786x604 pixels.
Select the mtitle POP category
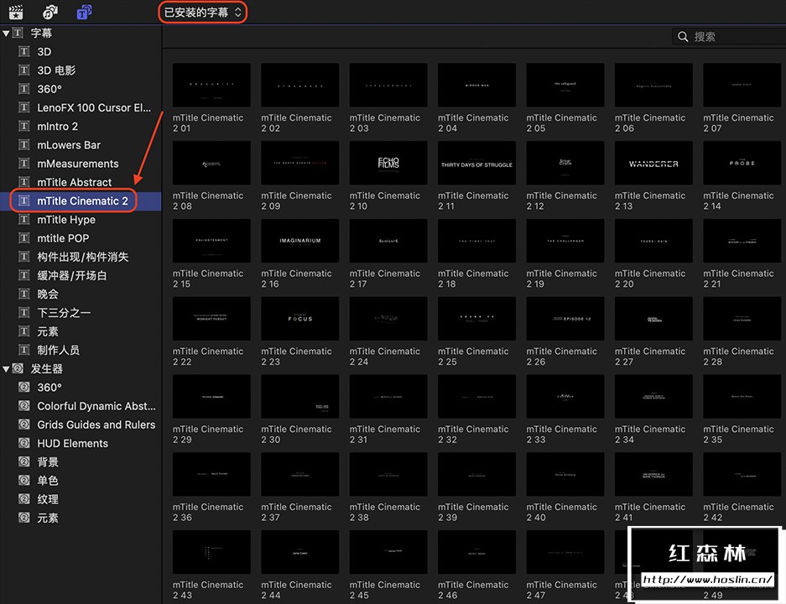63,238
